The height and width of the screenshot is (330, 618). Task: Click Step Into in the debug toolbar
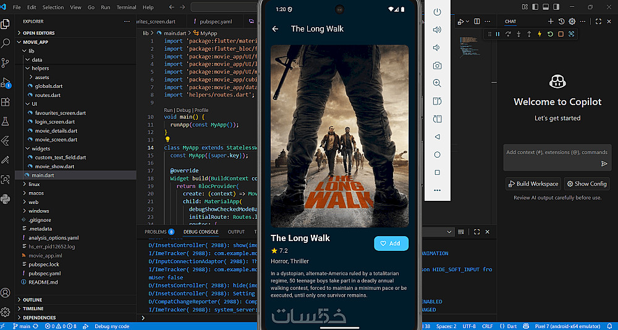519,35
